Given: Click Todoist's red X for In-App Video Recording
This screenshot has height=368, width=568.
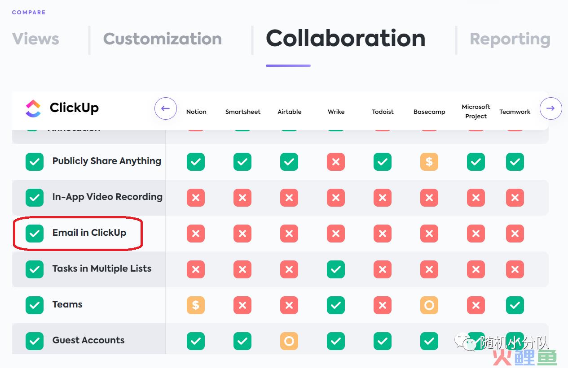Looking at the screenshot, I should pyautogui.click(x=383, y=198).
